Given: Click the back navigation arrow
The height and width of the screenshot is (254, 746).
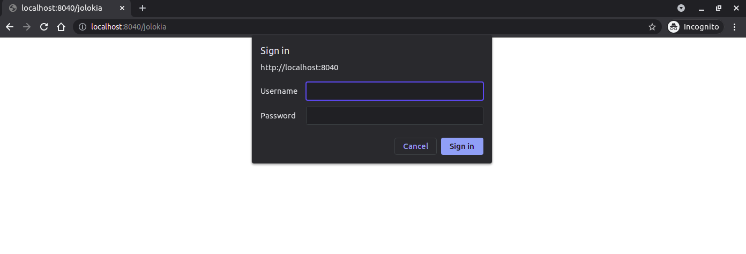Looking at the screenshot, I should point(10,27).
